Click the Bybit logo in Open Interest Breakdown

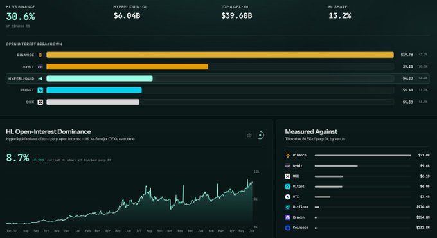pyautogui.click(x=40, y=67)
